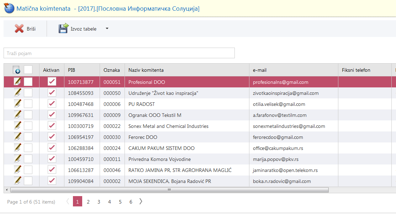Tick the select-all checkbox in table header
Screen dimensions: 396x216
(x=28, y=70)
